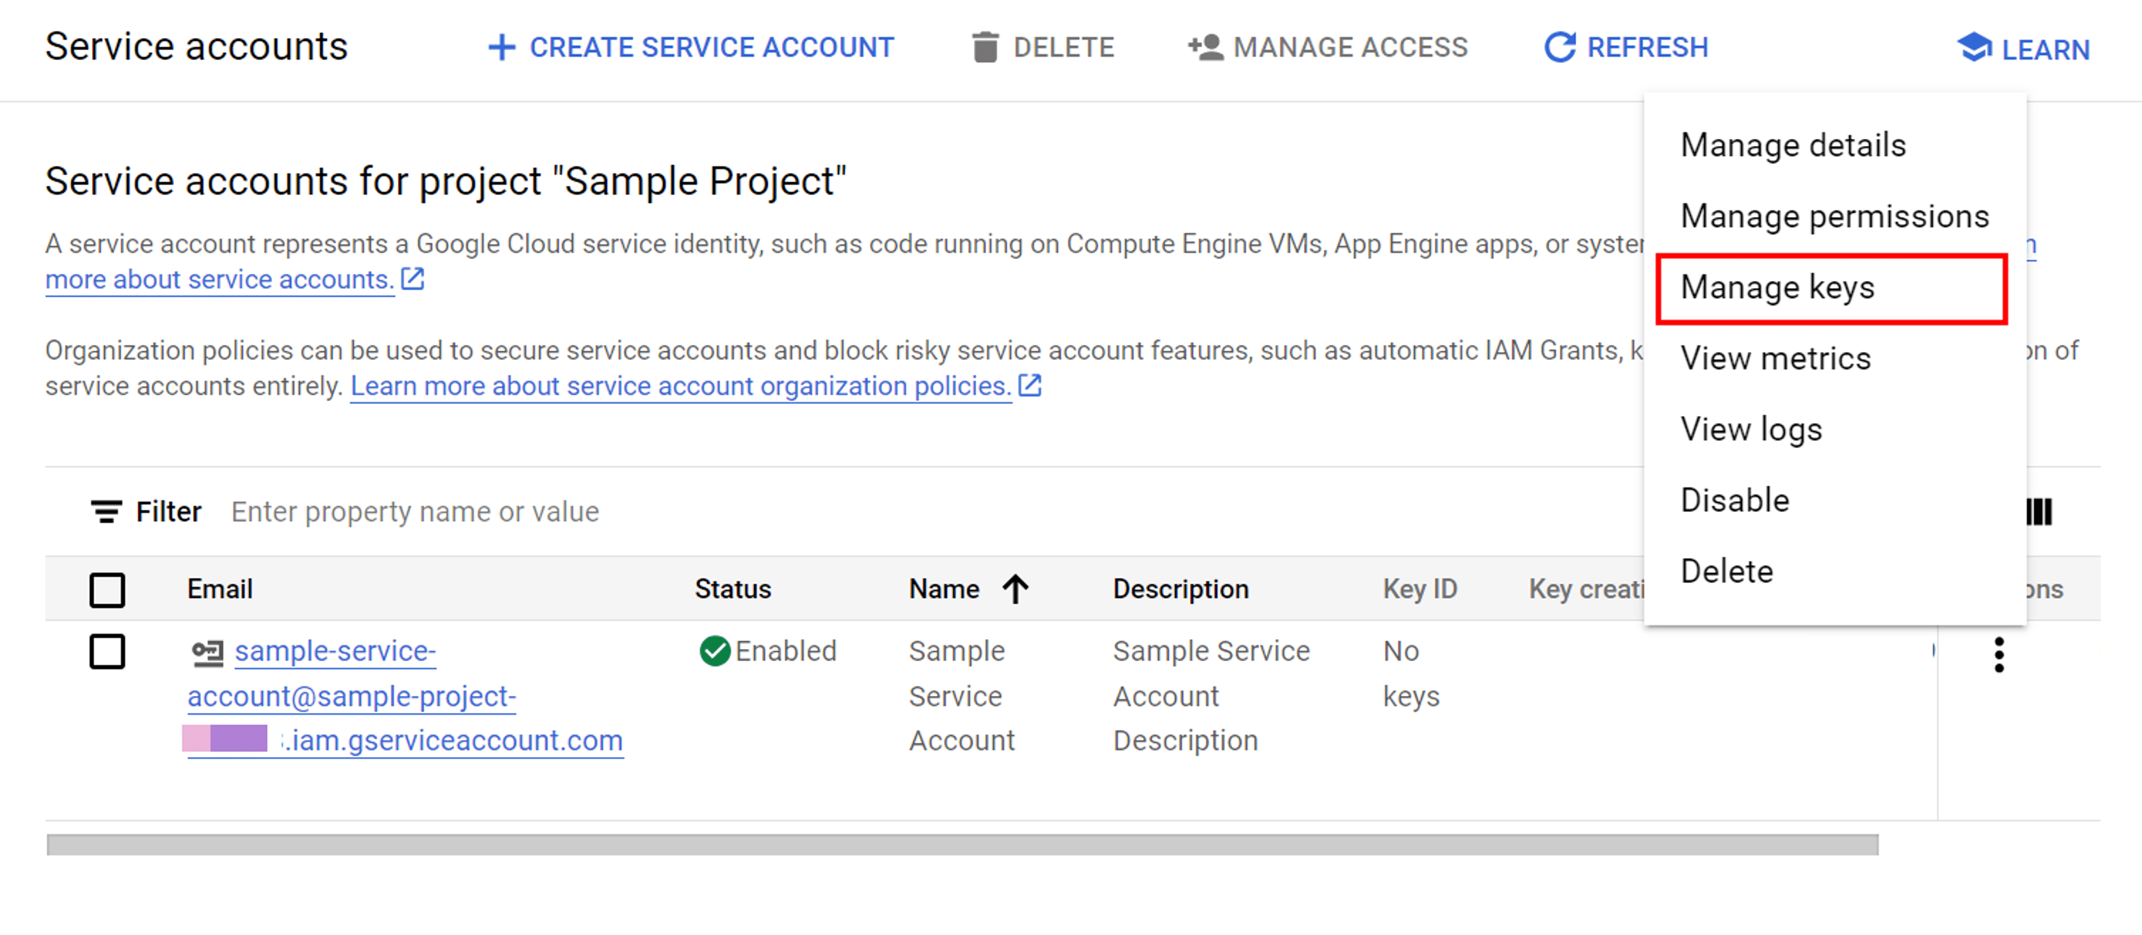The height and width of the screenshot is (935, 2142).
Task: Click the Service accounts page title
Action: coord(196,46)
